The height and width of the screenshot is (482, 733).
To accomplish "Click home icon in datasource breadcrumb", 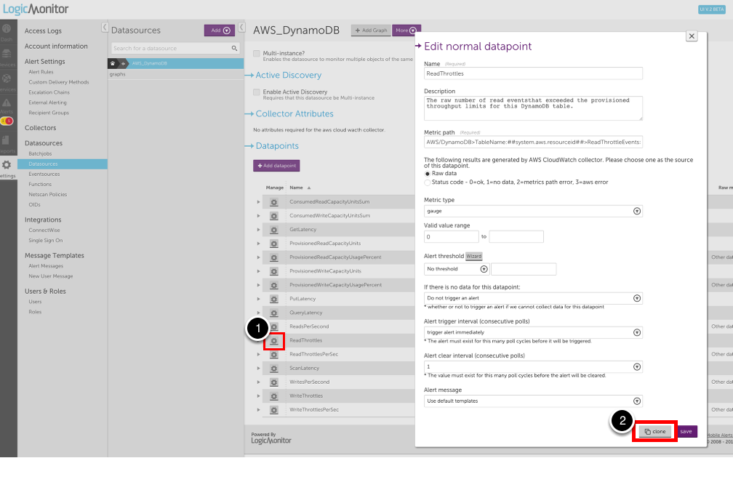I will (113, 63).
